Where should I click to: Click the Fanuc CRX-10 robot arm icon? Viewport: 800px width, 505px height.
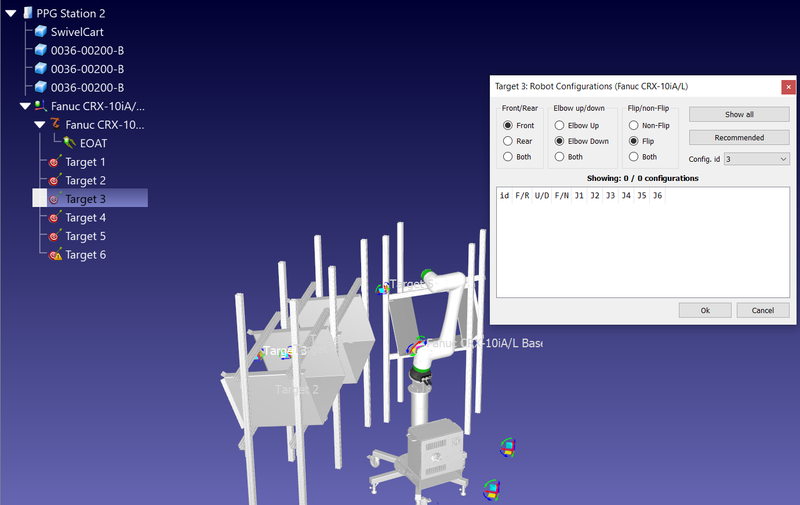pyautogui.click(x=55, y=124)
